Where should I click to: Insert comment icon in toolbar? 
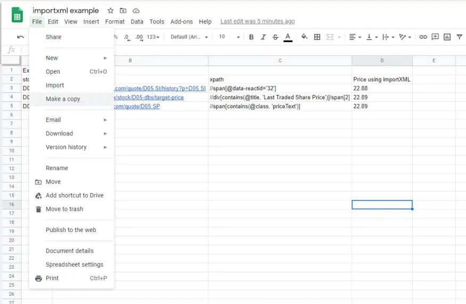tap(435, 37)
